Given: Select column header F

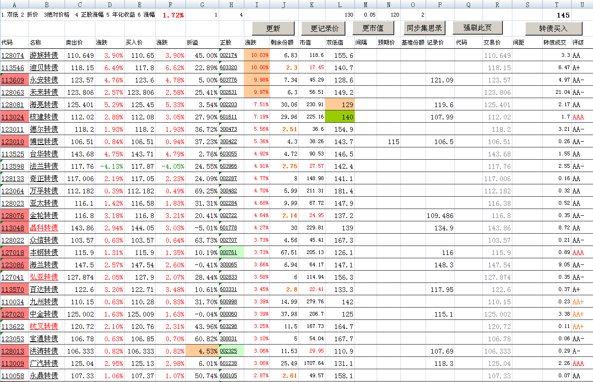Looking at the screenshot, I should (170, 4).
